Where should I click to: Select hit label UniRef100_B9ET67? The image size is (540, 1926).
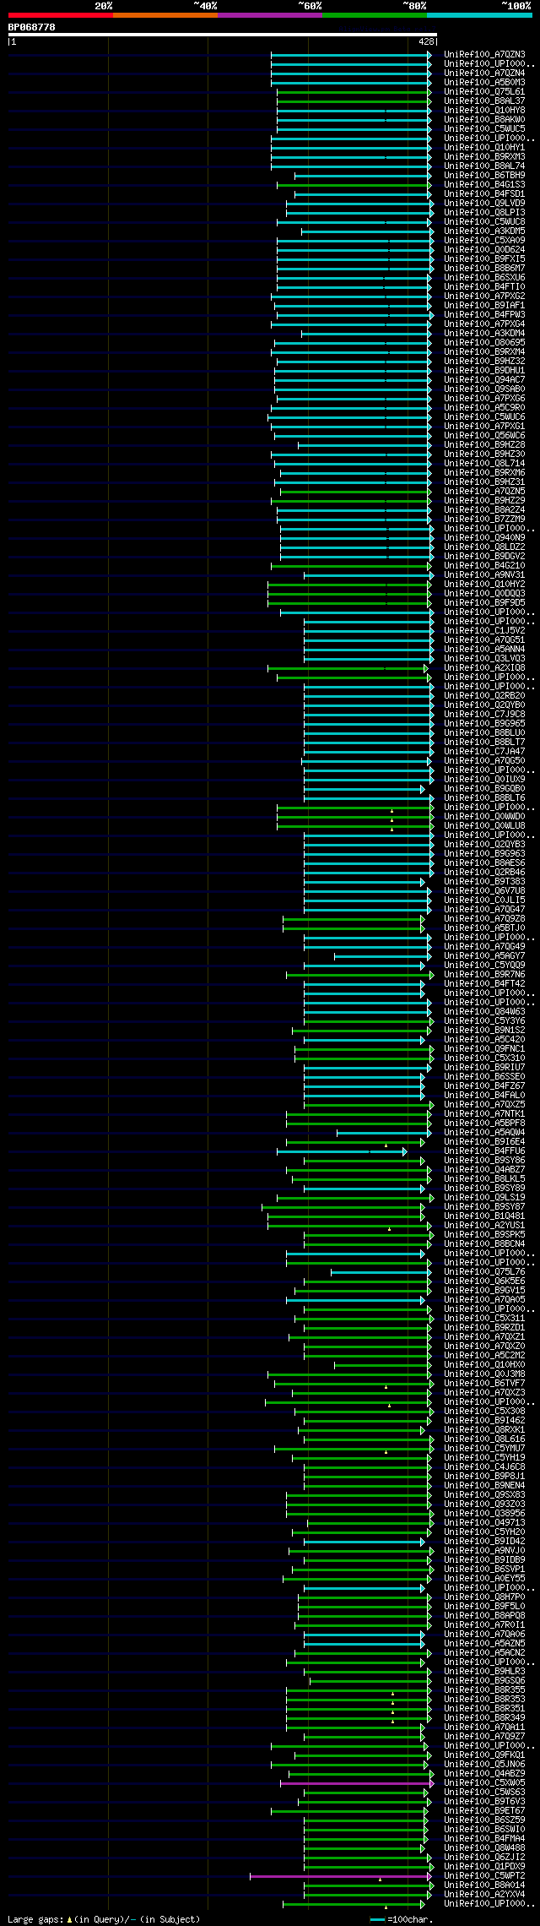point(484,1811)
